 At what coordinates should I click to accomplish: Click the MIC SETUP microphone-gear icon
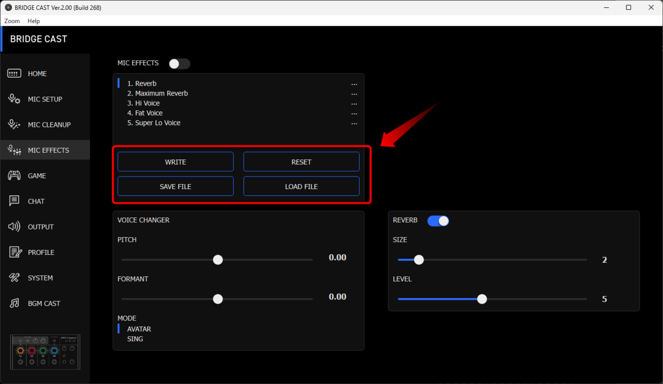[x=14, y=99]
